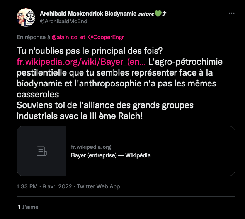Visit the @alain_co mention
The height and width of the screenshot is (219, 245).
click(x=65, y=37)
